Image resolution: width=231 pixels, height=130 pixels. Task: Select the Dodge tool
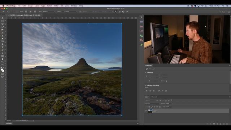pos(3,44)
